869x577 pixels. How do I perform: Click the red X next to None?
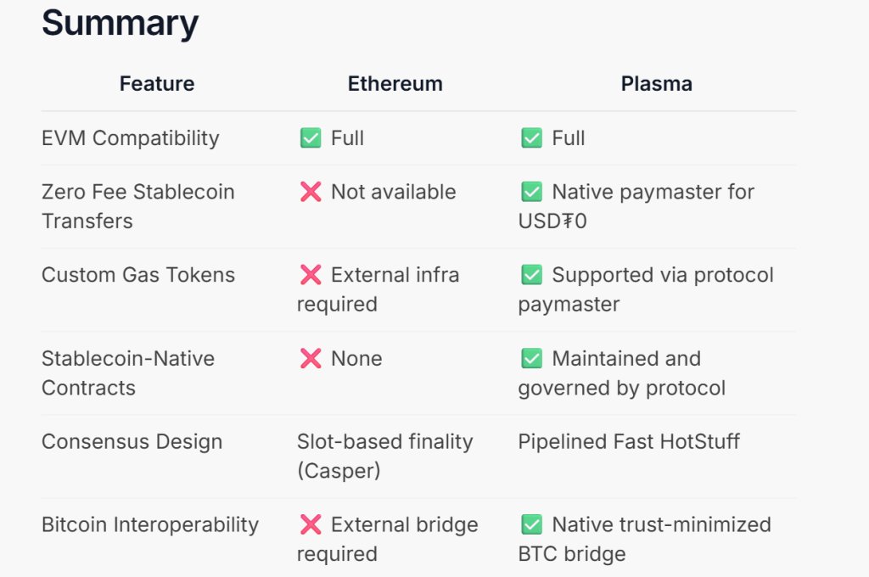click(311, 358)
